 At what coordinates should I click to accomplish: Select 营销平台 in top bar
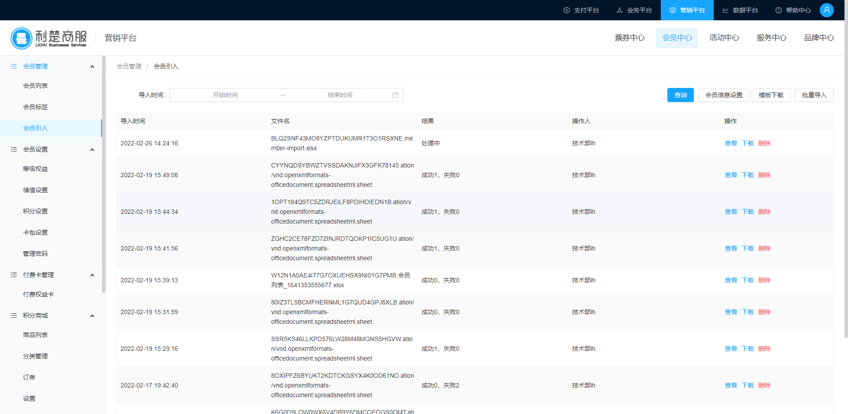(x=687, y=10)
